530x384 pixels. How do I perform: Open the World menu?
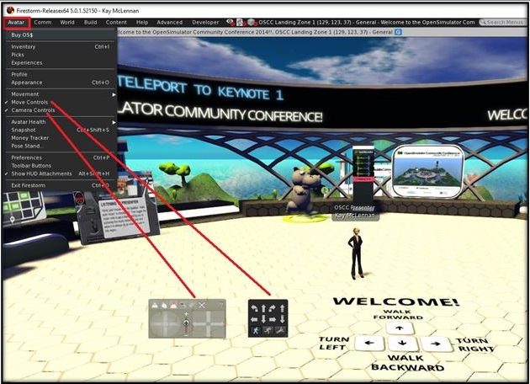click(67, 23)
